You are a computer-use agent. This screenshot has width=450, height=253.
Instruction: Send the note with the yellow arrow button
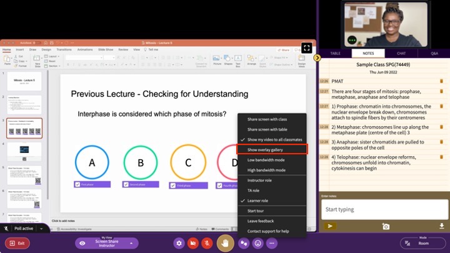330,226
